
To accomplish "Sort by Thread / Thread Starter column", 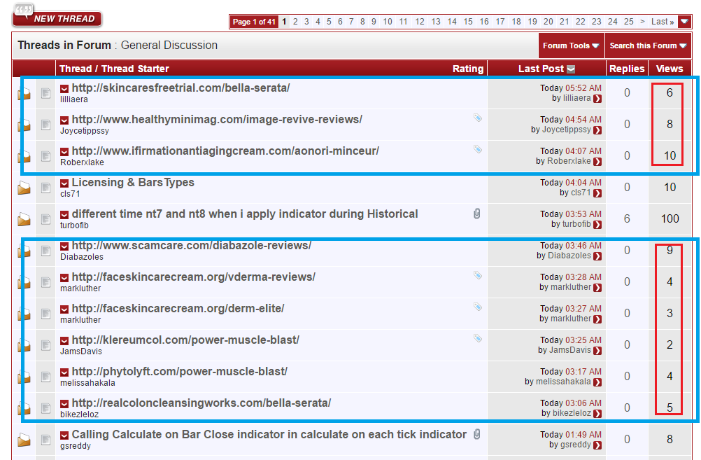I will (x=114, y=69).
